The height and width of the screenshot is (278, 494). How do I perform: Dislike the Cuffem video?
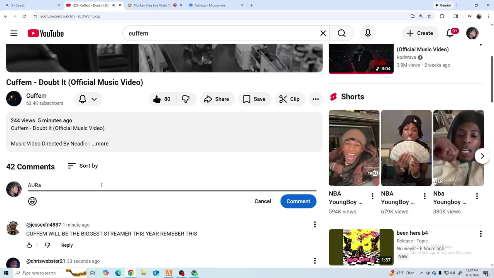tap(186, 99)
